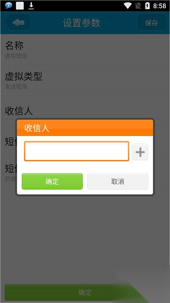
Task: Focus the 收信人 recipient input field
Action: [x=76, y=151]
